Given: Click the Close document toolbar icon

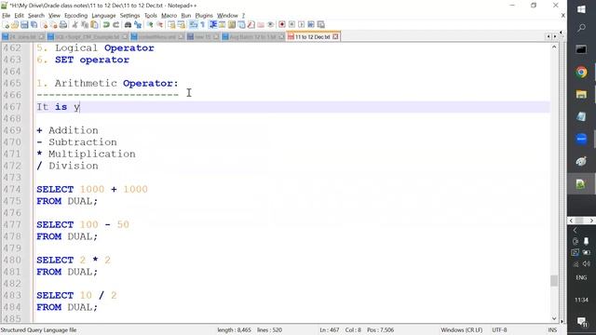Looking at the screenshot, I should click(45, 25).
